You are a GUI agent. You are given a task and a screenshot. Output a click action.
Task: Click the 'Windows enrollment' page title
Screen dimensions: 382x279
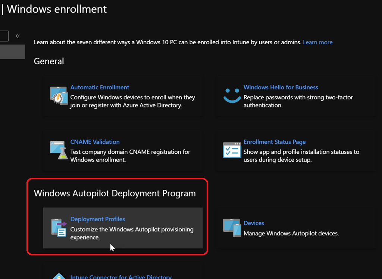tap(57, 9)
